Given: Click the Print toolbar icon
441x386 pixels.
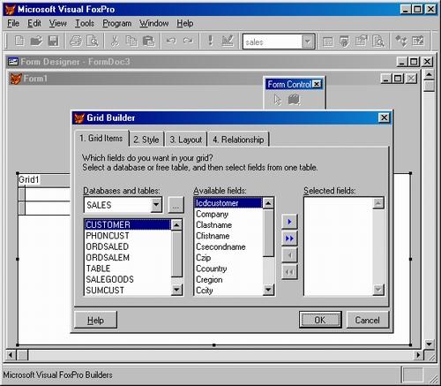Looking at the screenshot, I should (76, 41).
